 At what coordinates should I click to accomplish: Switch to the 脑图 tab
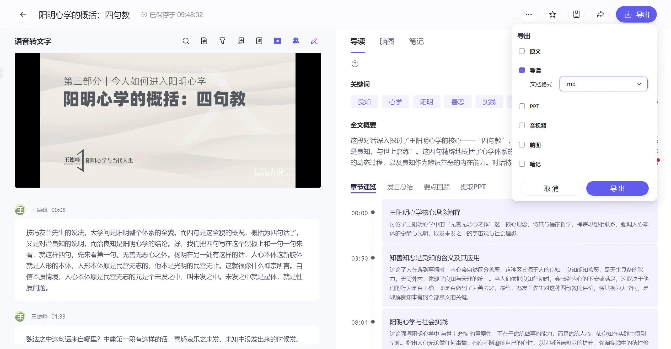coord(387,41)
